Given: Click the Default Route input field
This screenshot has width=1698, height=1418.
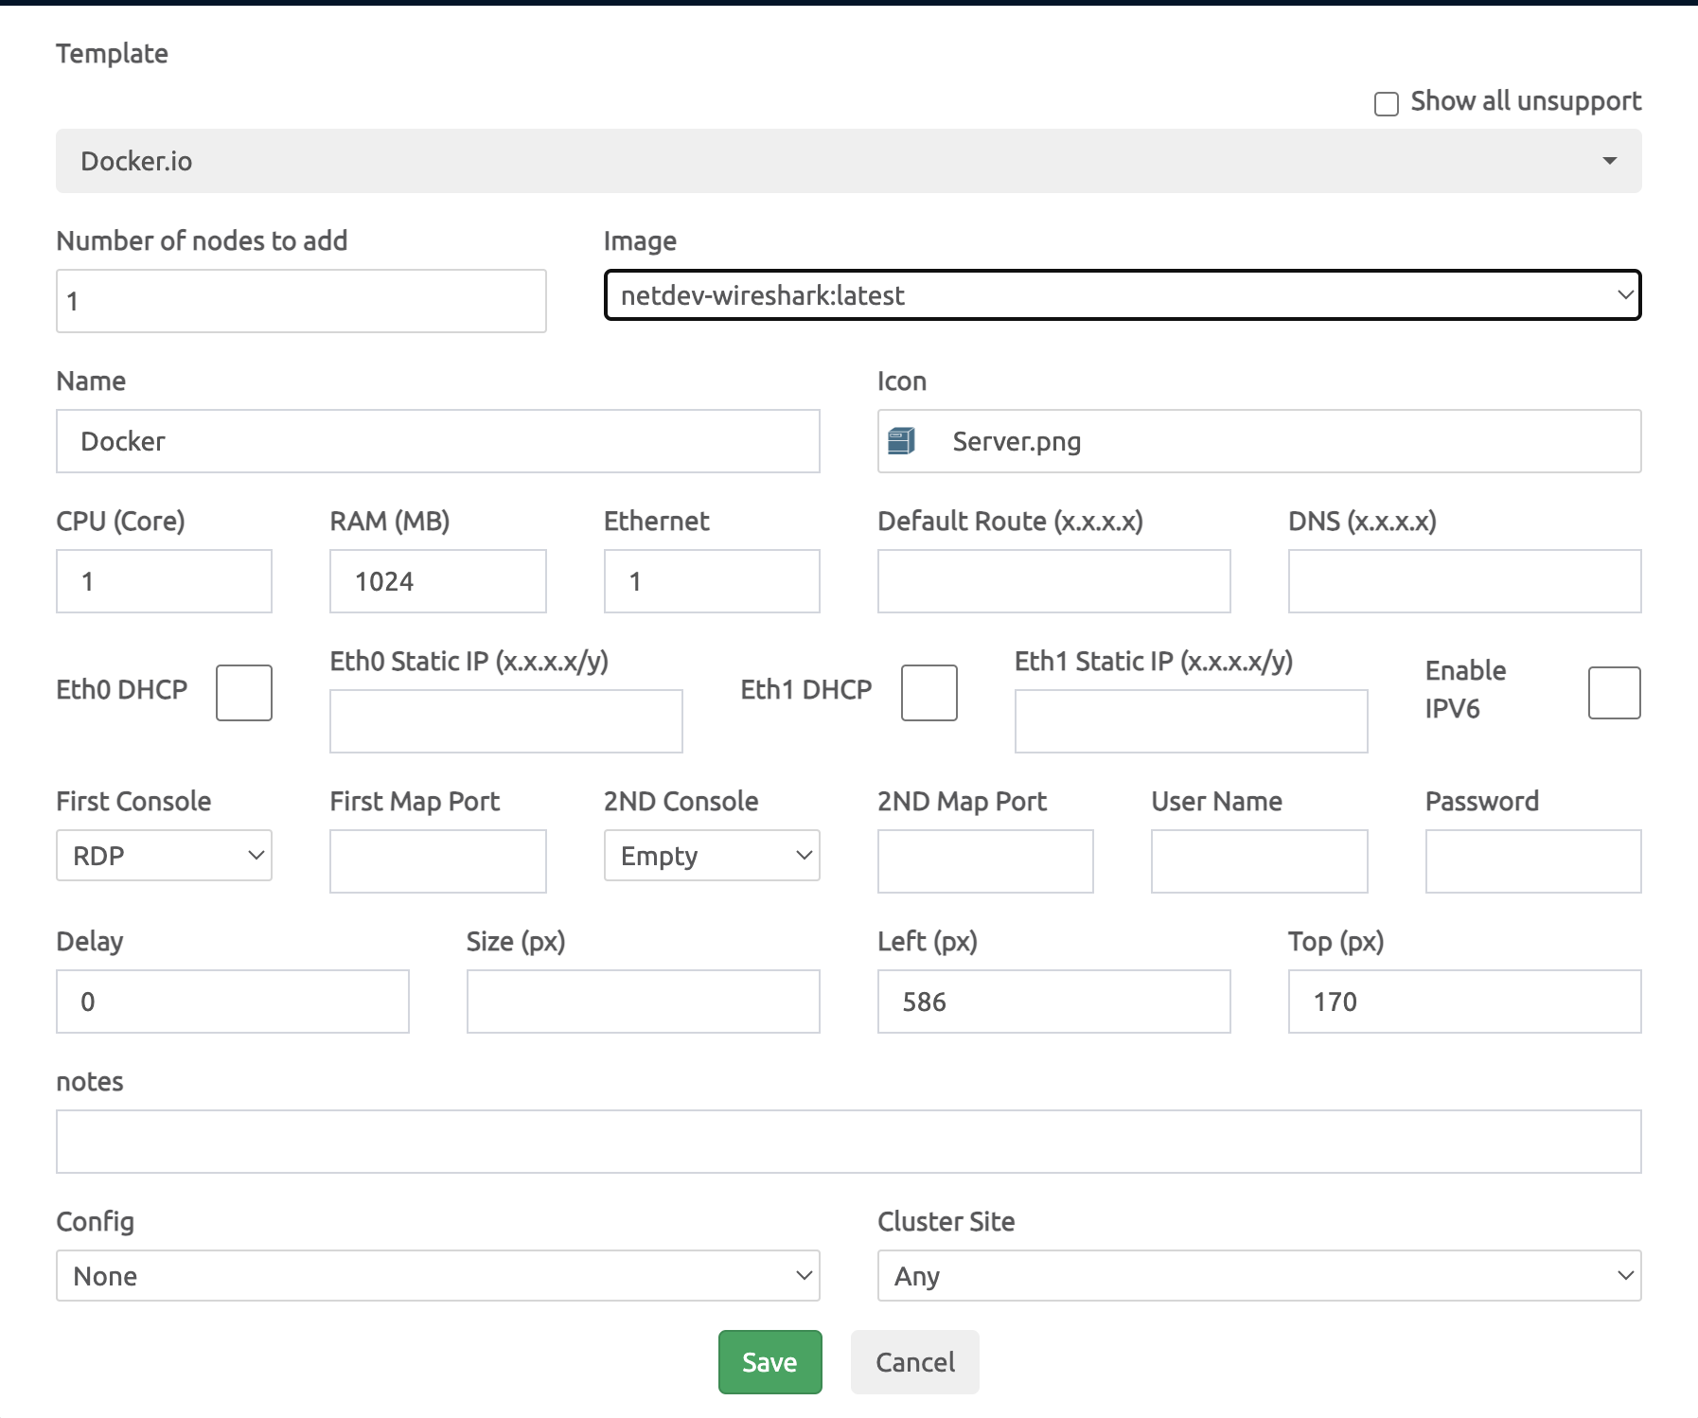Looking at the screenshot, I should coord(1054,581).
